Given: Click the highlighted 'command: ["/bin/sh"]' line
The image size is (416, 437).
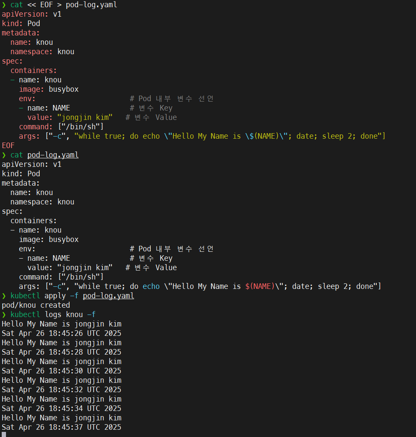Looking at the screenshot, I should coord(62,127).
